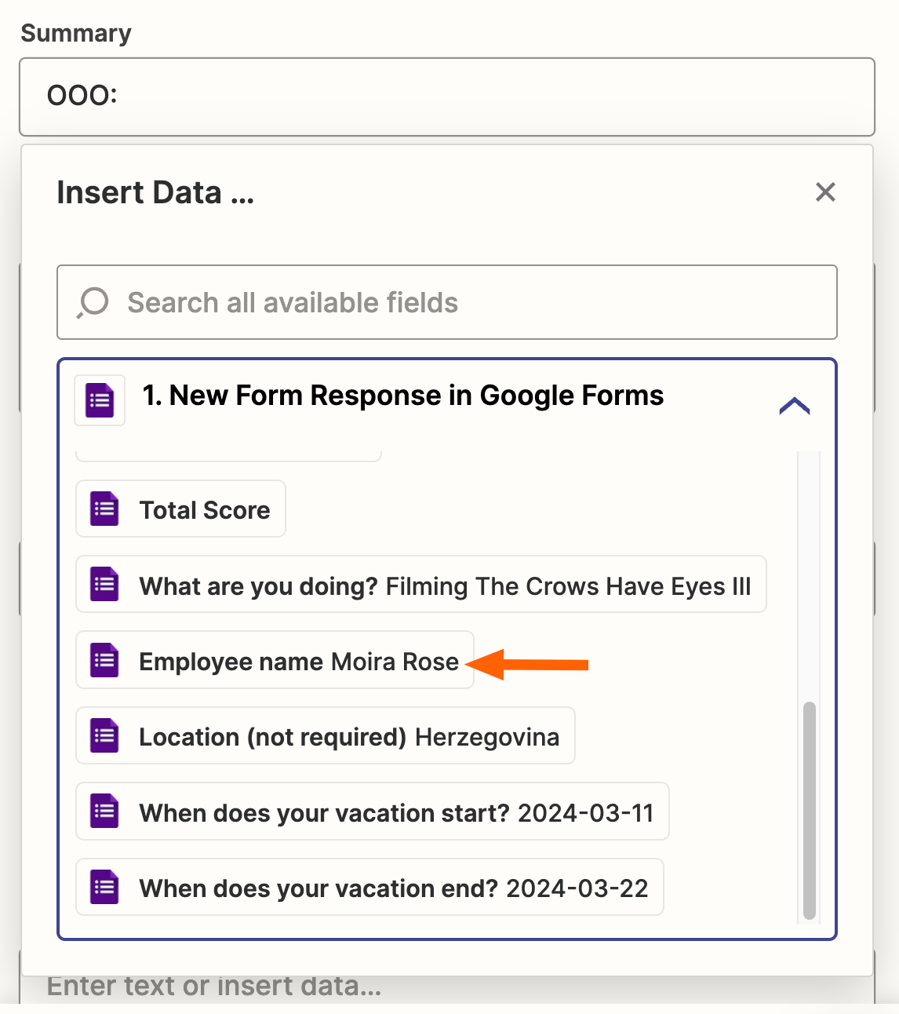Click the form icon next to Location field
The image size is (899, 1014).
click(104, 736)
